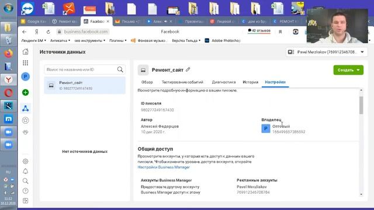Expand the Лендинги БМ bookmarks folder

click(34, 40)
